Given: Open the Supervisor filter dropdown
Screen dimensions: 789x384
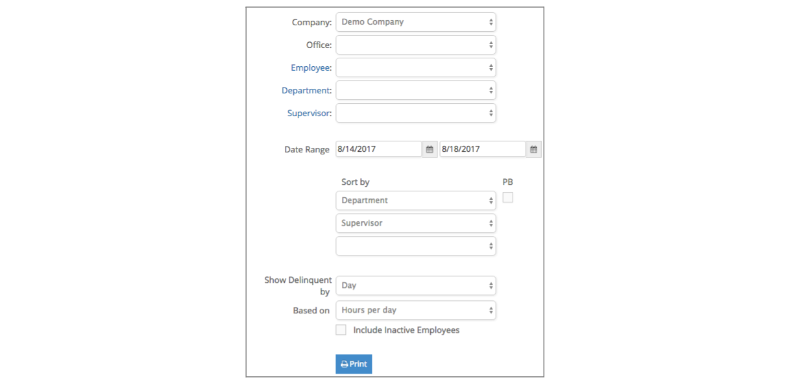Looking at the screenshot, I should [x=415, y=113].
